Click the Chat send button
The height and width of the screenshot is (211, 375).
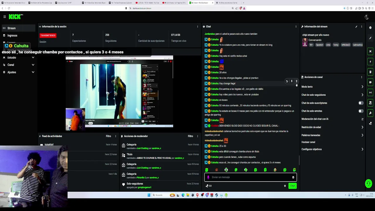click(292, 186)
